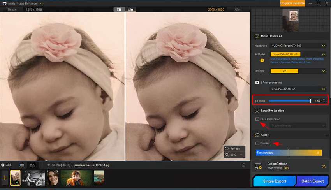Screen dimensions: 331x190
Task: Open the Hardware dropdown showing NVIDIA GeForce GTX 980
Action: click(x=298, y=46)
